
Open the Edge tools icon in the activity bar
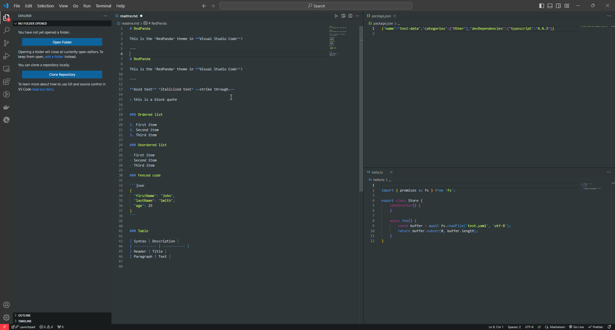coord(6,120)
